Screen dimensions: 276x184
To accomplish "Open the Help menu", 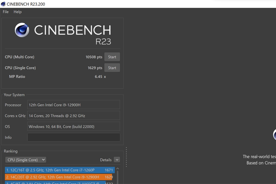I will (17, 12).
